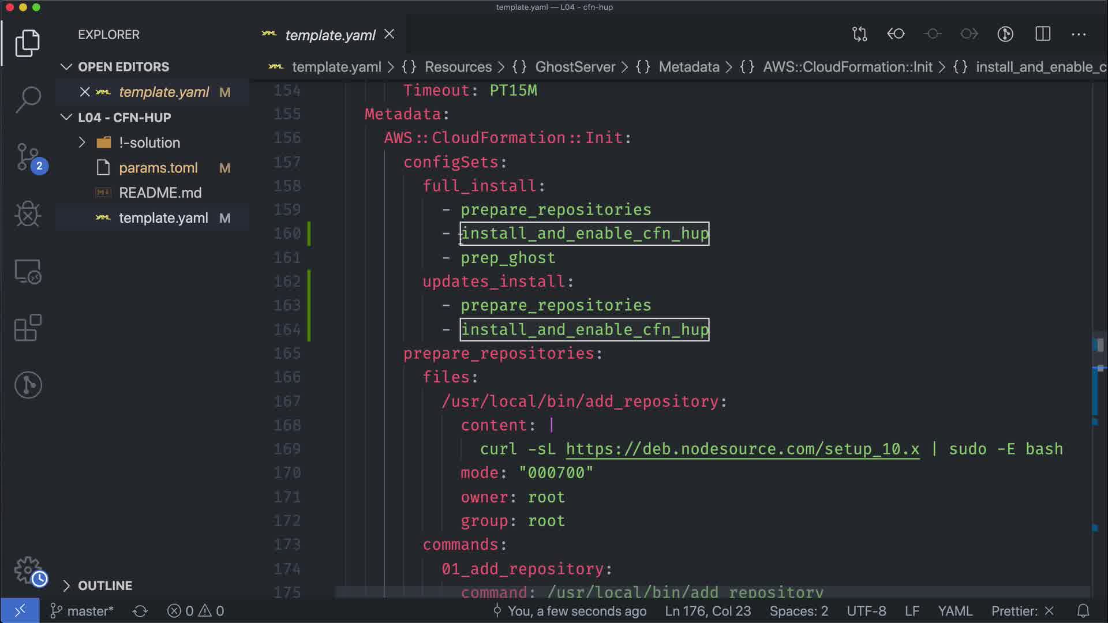Click the notifications bell in status bar

[1083, 611]
